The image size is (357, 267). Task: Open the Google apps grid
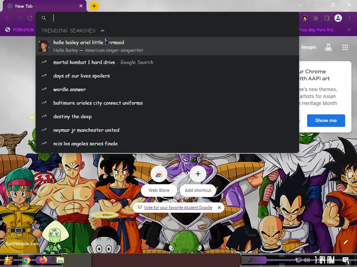[345, 47]
